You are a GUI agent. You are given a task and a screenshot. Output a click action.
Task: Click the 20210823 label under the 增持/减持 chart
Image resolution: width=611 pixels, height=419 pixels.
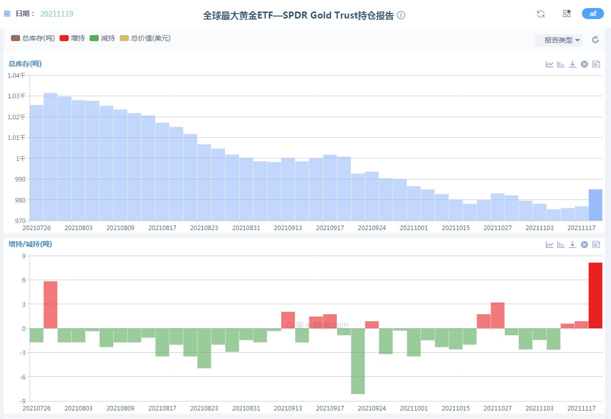click(204, 408)
